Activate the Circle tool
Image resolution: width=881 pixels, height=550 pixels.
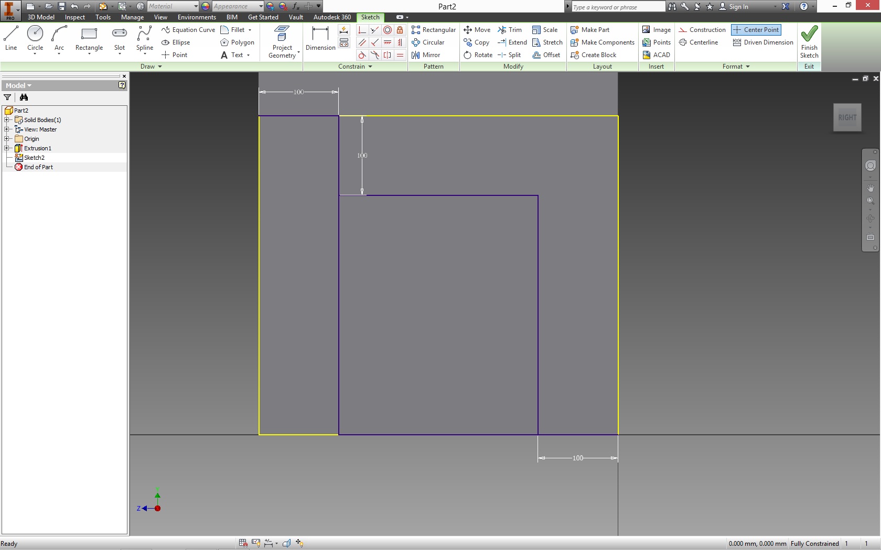coord(35,37)
